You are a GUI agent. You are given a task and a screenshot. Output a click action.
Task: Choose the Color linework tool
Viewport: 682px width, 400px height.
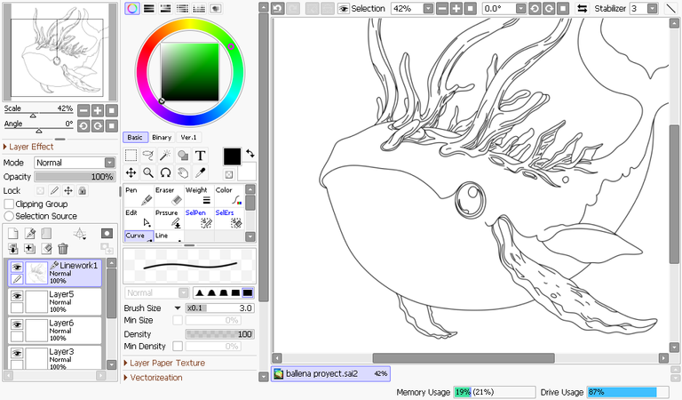coord(229,196)
